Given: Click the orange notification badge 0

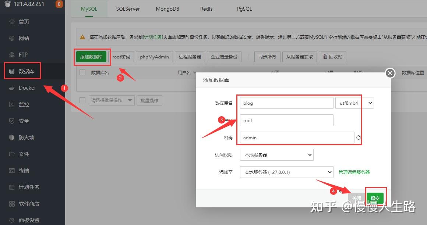Looking at the screenshot, I should (59, 4).
